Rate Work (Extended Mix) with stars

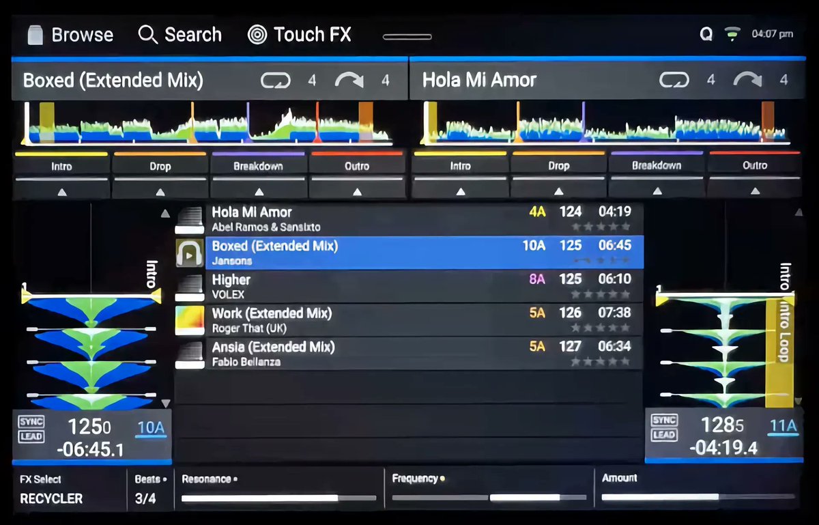(601, 328)
